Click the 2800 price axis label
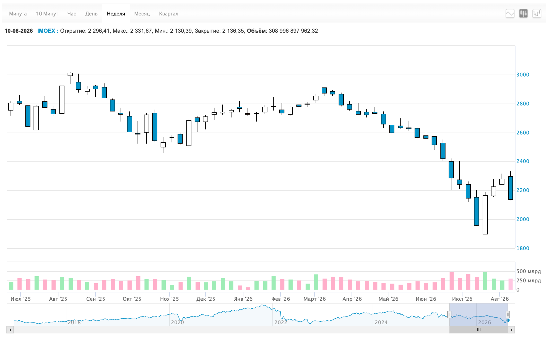 click(523, 104)
